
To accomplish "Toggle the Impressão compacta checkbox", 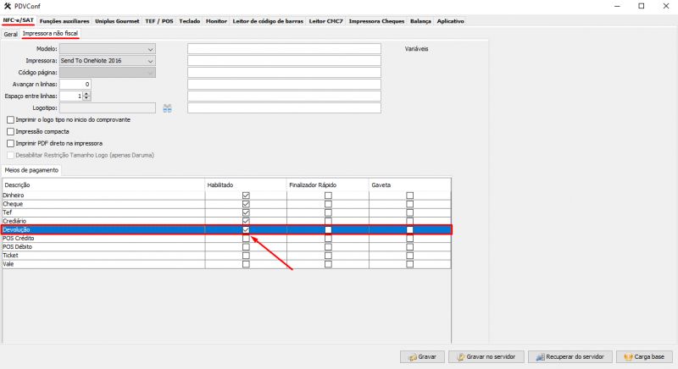I will click(10, 132).
